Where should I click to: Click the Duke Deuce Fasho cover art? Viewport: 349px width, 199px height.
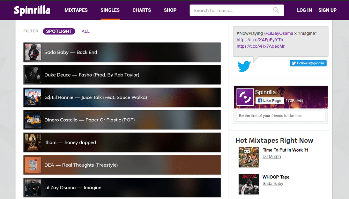click(33, 75)
